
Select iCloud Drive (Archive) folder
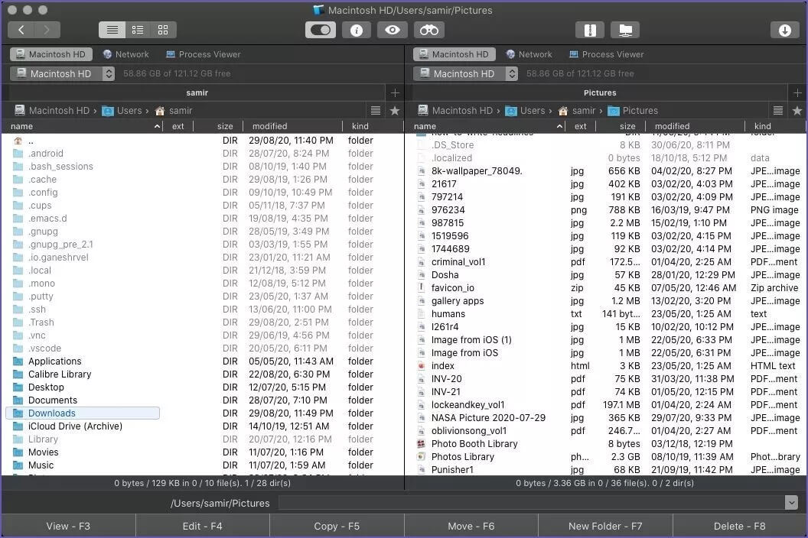[75, 426]
